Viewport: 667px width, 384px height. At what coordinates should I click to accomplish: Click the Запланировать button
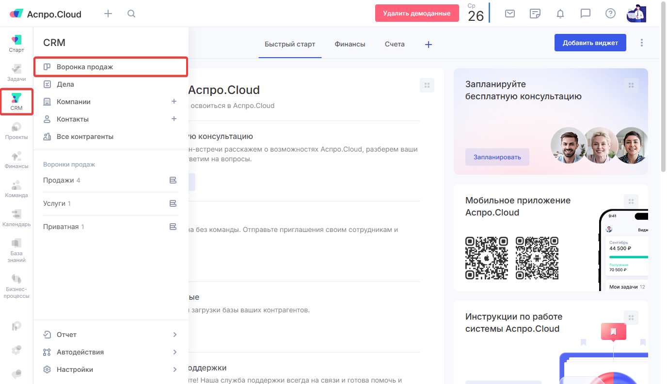[497, 157]
